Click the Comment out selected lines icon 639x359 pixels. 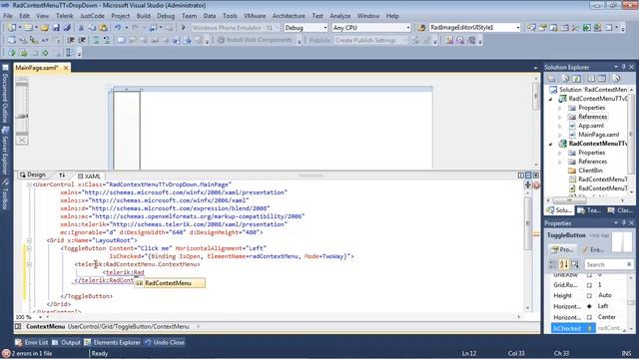point(96,40)
